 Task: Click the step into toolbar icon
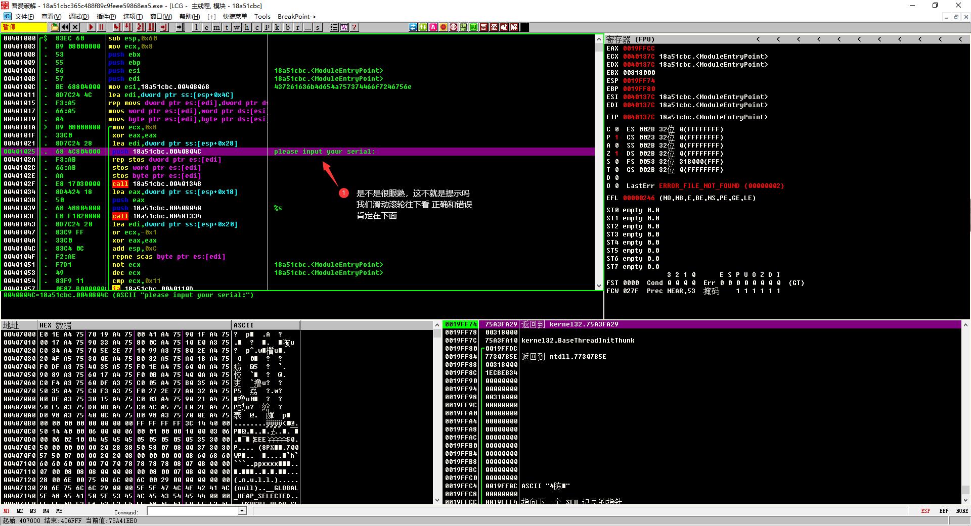118,27
